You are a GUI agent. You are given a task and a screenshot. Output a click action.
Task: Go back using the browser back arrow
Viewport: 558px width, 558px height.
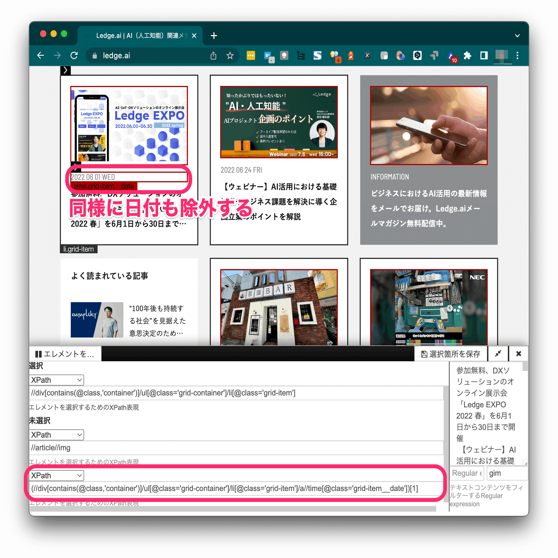[41, 55]
